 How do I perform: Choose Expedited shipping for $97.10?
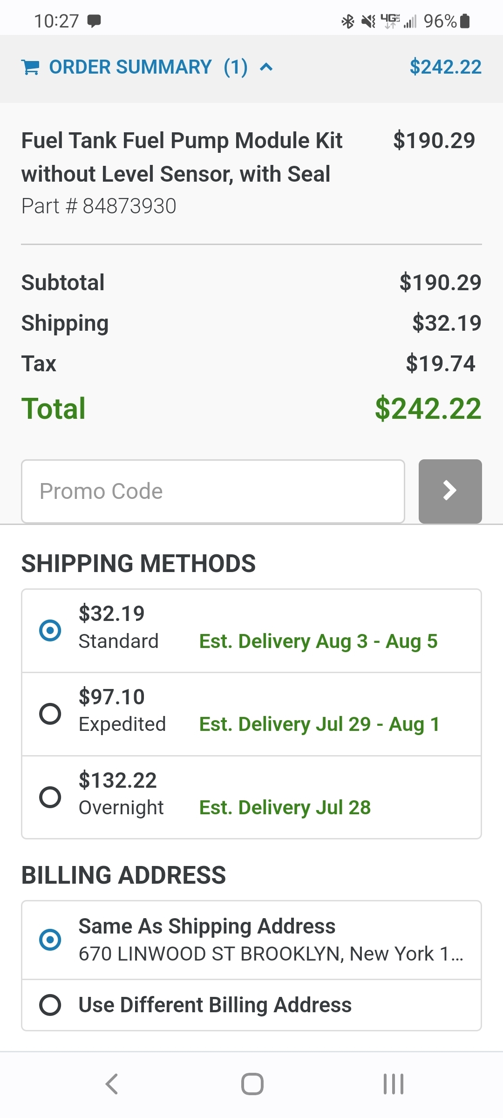click(50, 714)
